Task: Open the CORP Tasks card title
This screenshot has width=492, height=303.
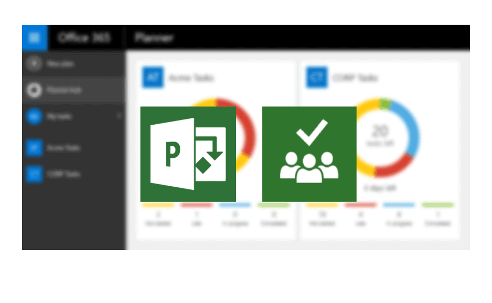Action: coord(355,78)
